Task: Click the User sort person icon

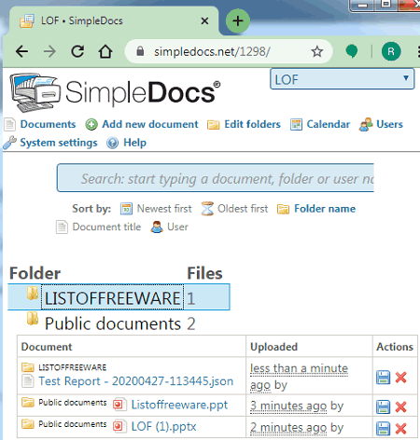Action: [157, 227]
